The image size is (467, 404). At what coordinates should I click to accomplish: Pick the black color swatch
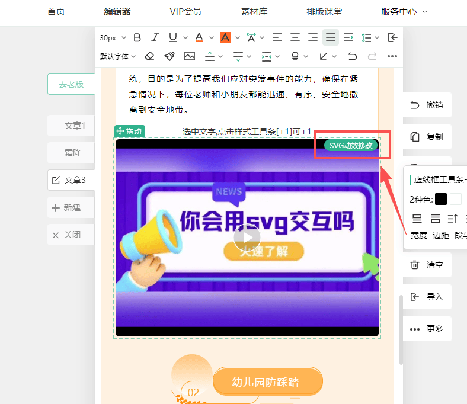(x=441, y=199)
